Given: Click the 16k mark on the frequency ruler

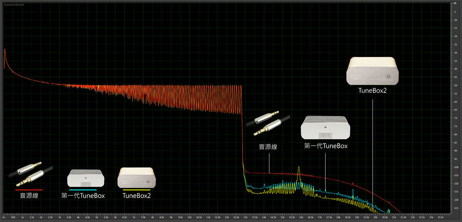Looking at the screenshot, I should click(x=301, y=218).
